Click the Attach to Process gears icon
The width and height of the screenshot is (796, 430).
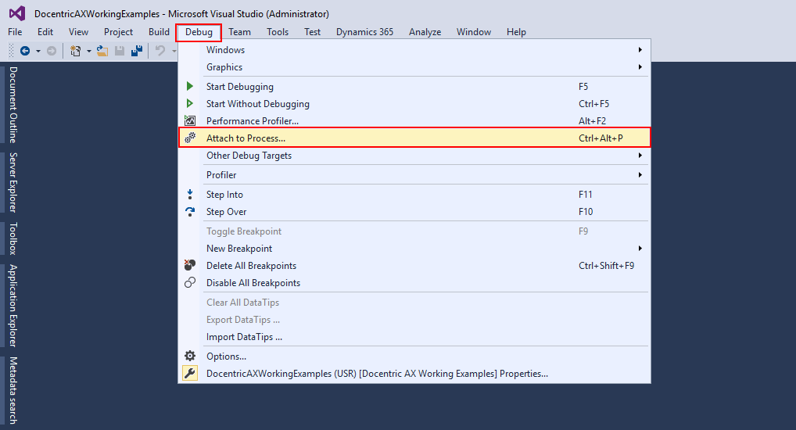(190, 138)
